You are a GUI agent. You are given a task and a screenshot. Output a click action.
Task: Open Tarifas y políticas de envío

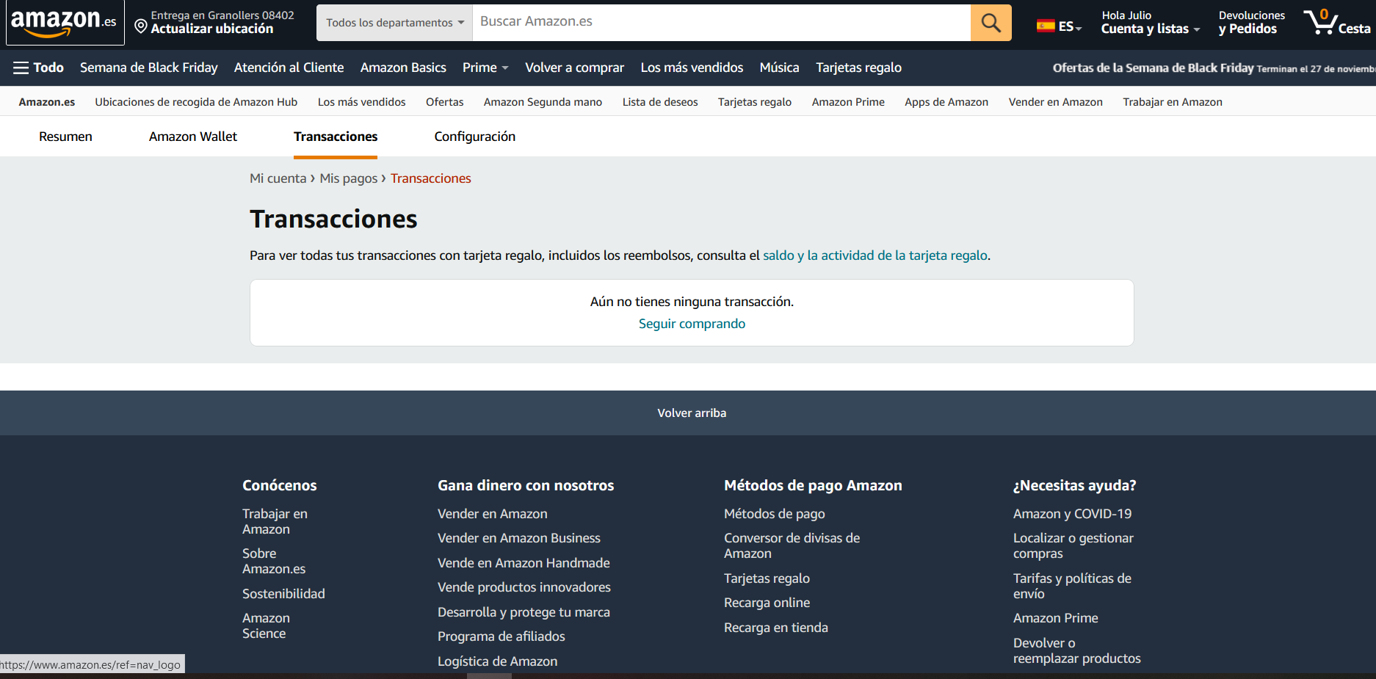point(1072,586)
